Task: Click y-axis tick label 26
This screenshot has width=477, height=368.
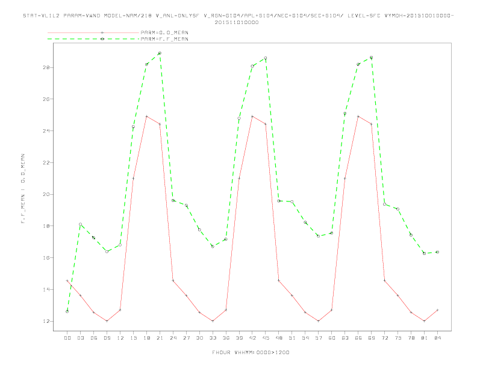Action: pyautogui.click(x=46, y=99)
